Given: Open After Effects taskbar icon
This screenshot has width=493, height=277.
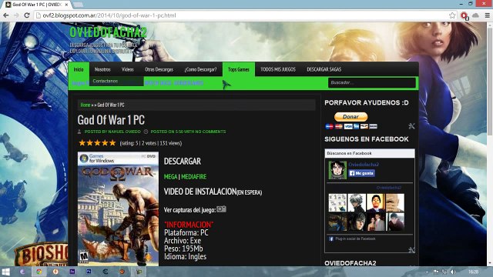Looking at the screenshot, I should tap(72, 272).
